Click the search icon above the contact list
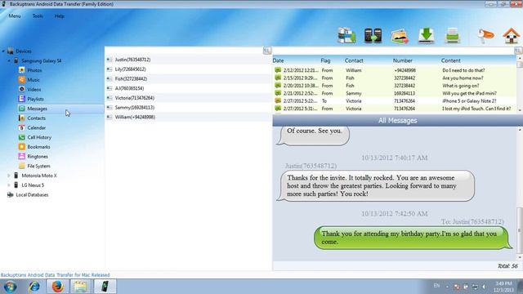The image size is (523, 294). click(267, 51)
